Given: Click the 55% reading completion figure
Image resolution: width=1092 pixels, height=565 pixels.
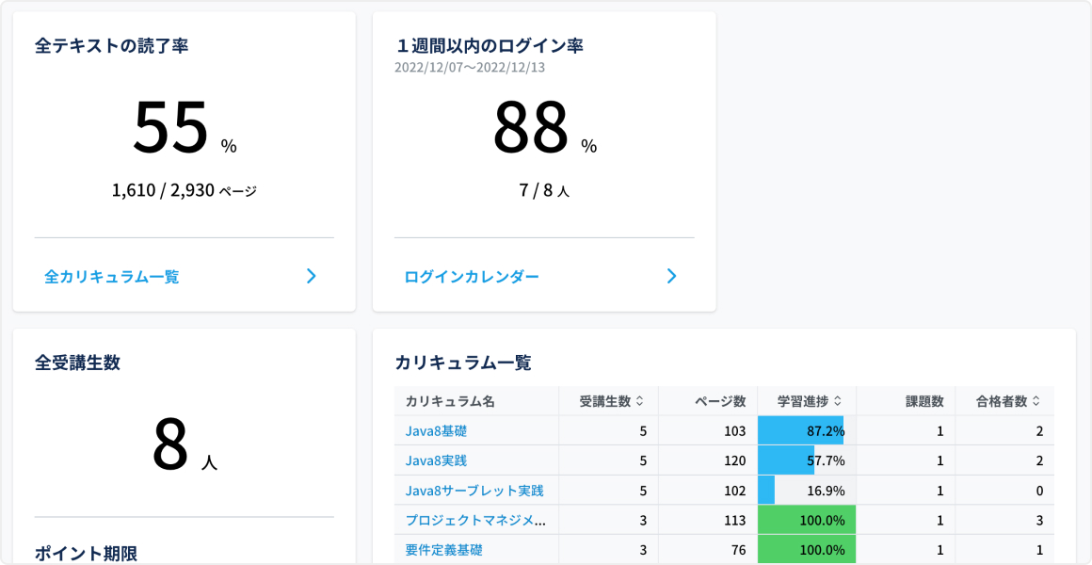Looking at the screenshot, I should (x=170, y=128).
